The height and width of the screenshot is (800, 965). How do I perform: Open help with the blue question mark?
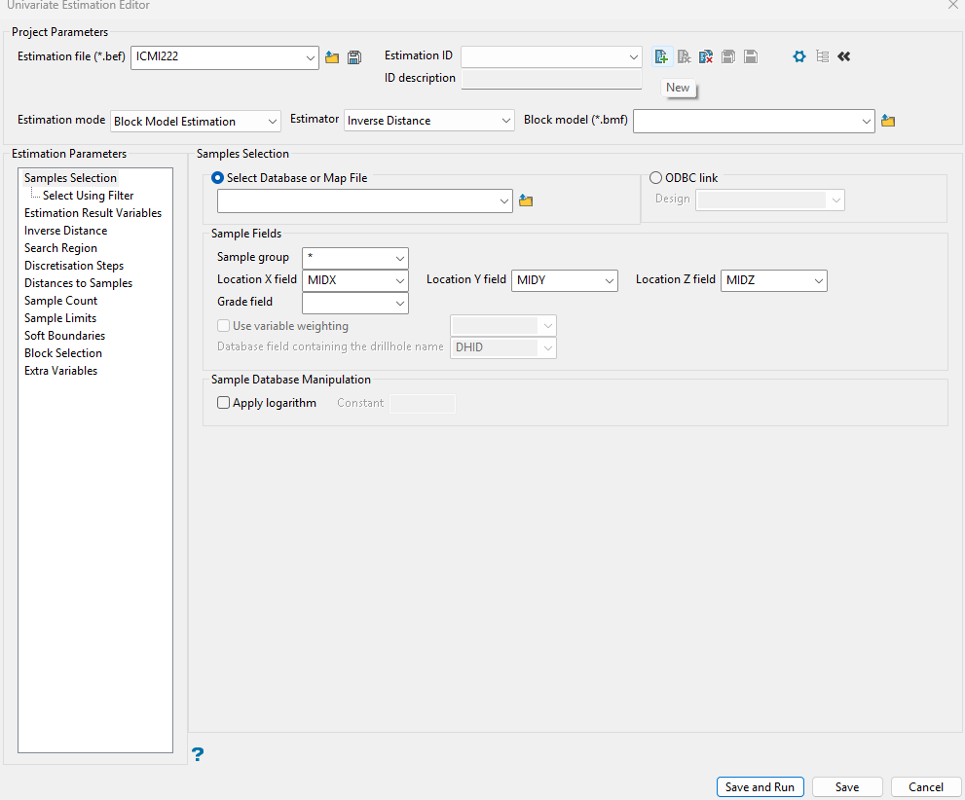coord(197,754)
